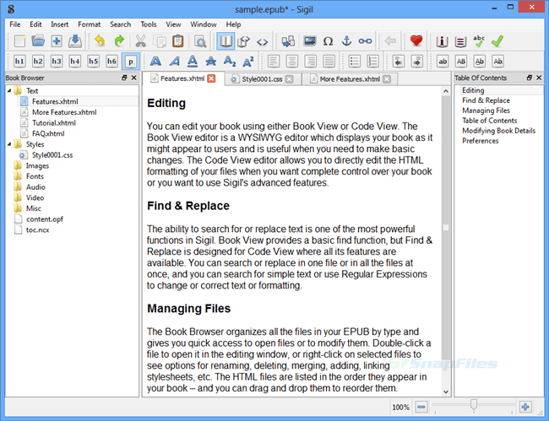Save the book with Save icon
This screenshot has height=421, width=549.
tap(75, 41)
